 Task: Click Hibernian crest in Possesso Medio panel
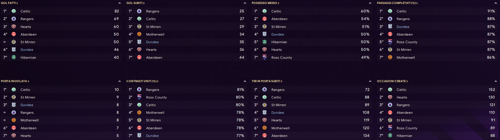tap(264, 42)
